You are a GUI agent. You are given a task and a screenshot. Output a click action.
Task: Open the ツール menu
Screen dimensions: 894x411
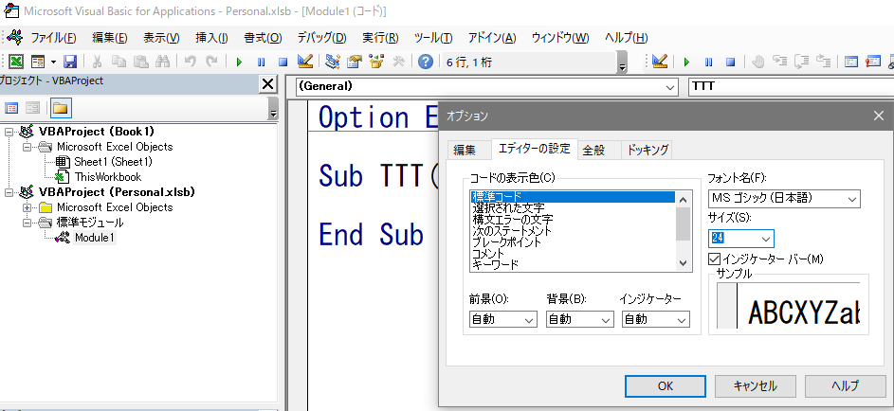coord(433,38)
